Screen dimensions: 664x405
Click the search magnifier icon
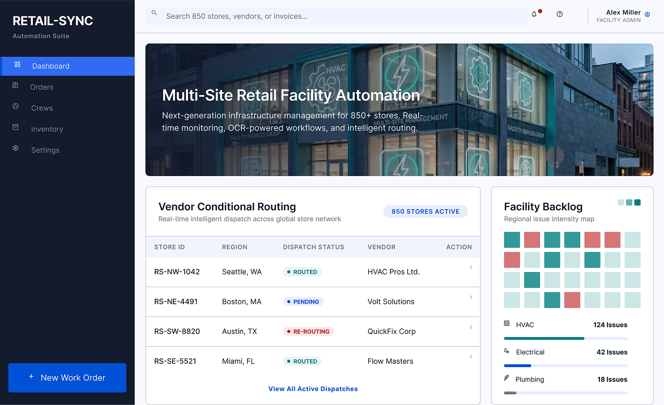point(154,13)
